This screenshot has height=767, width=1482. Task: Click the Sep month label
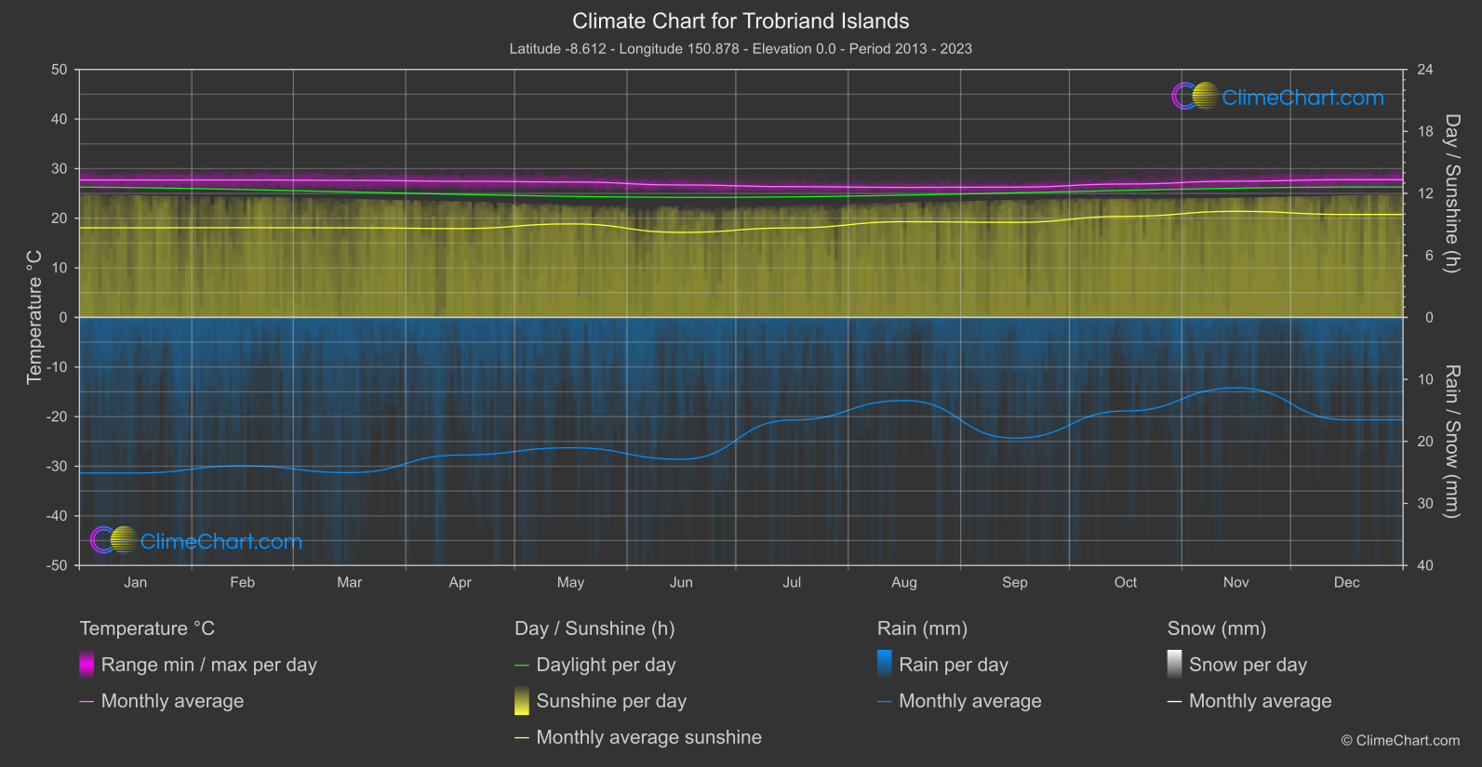1015,582
